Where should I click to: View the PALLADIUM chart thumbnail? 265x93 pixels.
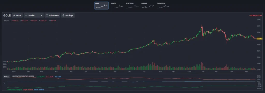point(163,6)
